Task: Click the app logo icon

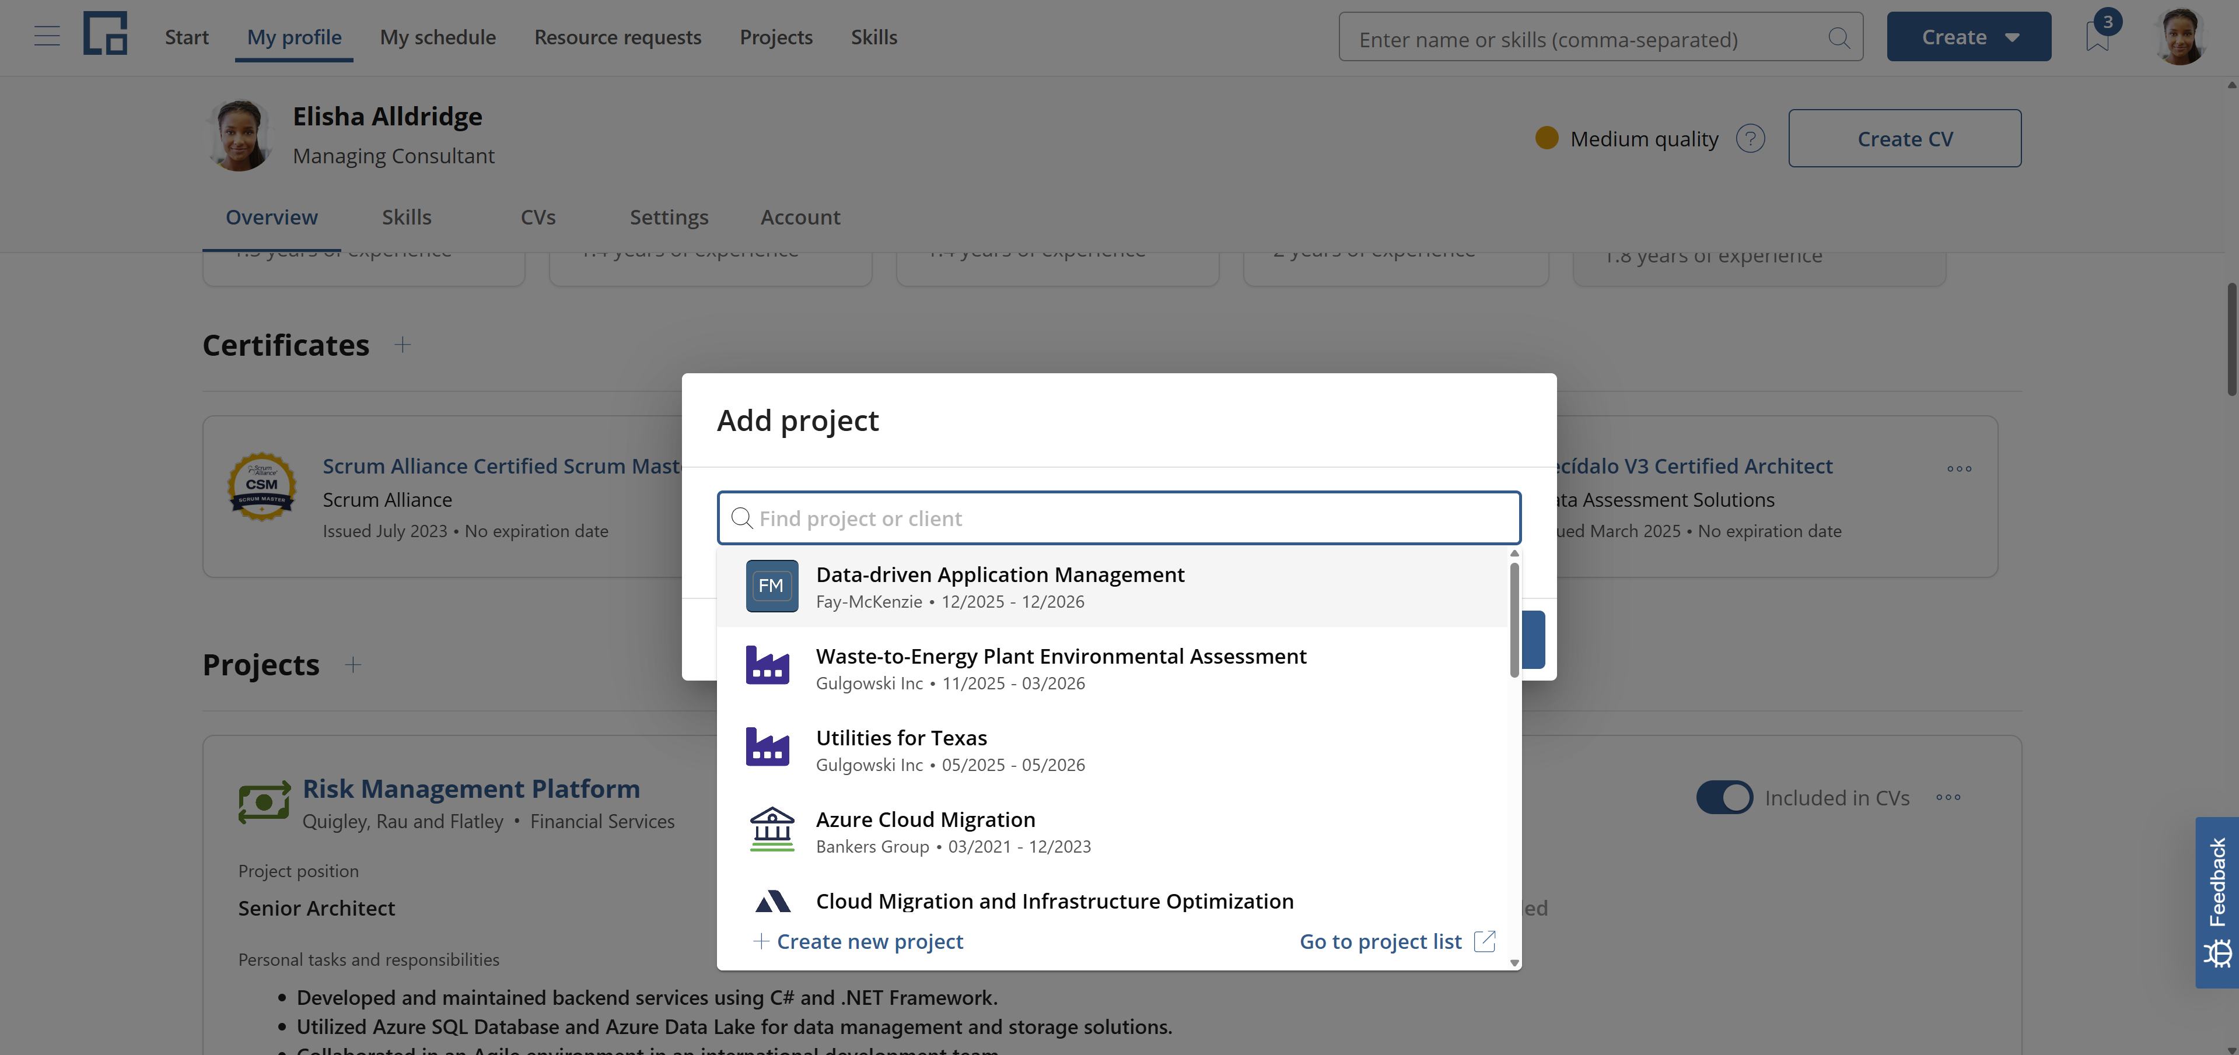Action: point(105,34)
